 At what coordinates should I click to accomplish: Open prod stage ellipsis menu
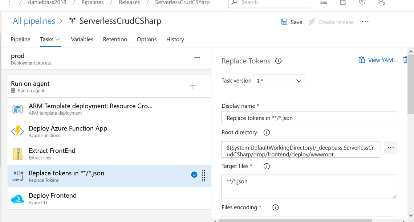(x=197, y=58)
